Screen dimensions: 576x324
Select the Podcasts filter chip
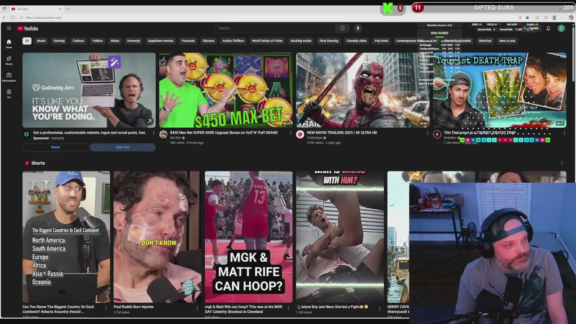point(188,41)
